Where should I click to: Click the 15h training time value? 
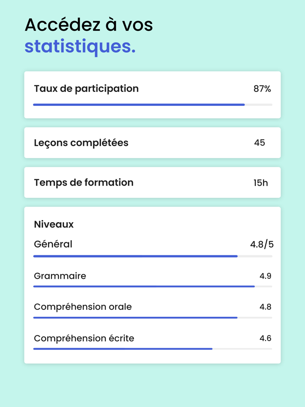pyautogui.click(x=261, y=183)
